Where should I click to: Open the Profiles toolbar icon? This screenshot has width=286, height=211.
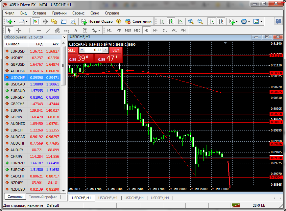click(x=21, y=21)
